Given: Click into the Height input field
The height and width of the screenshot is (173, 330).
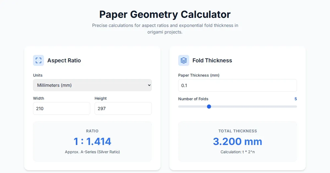Looking at the screenshot, I should click(123, 108).
